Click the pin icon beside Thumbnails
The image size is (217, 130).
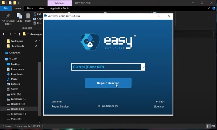point(36,46)
